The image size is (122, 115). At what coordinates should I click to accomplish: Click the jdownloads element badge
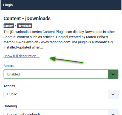click(x=24, y=26)
